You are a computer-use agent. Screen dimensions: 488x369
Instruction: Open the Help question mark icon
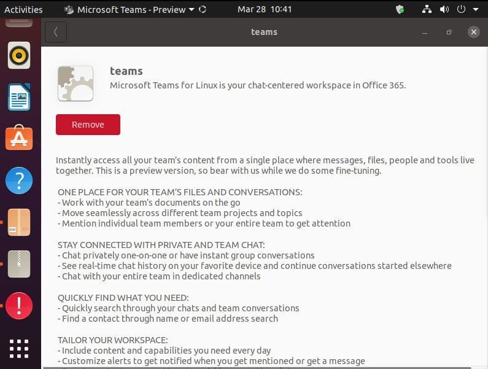pos(19,181)
